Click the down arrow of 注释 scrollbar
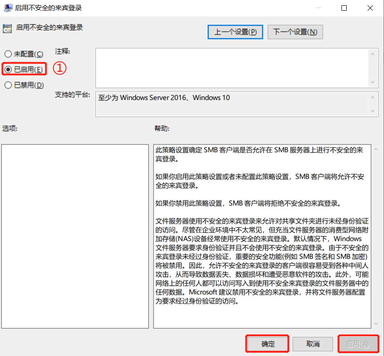Viewport: 384px width, 356px height. pos(372,82)
